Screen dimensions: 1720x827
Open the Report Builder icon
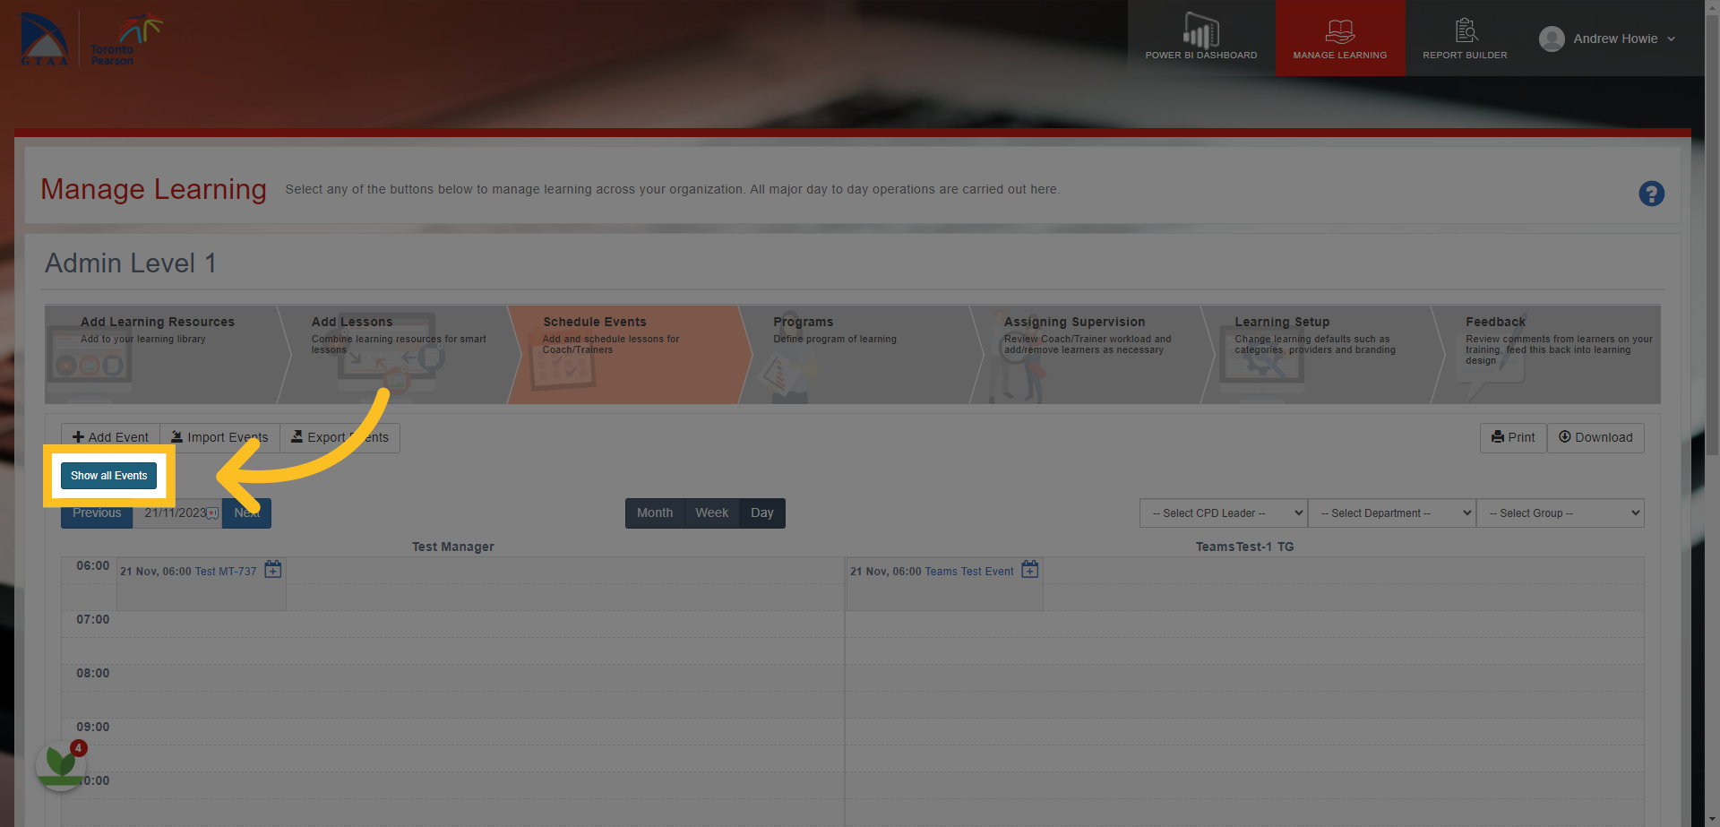click(x=1466, y=30)
